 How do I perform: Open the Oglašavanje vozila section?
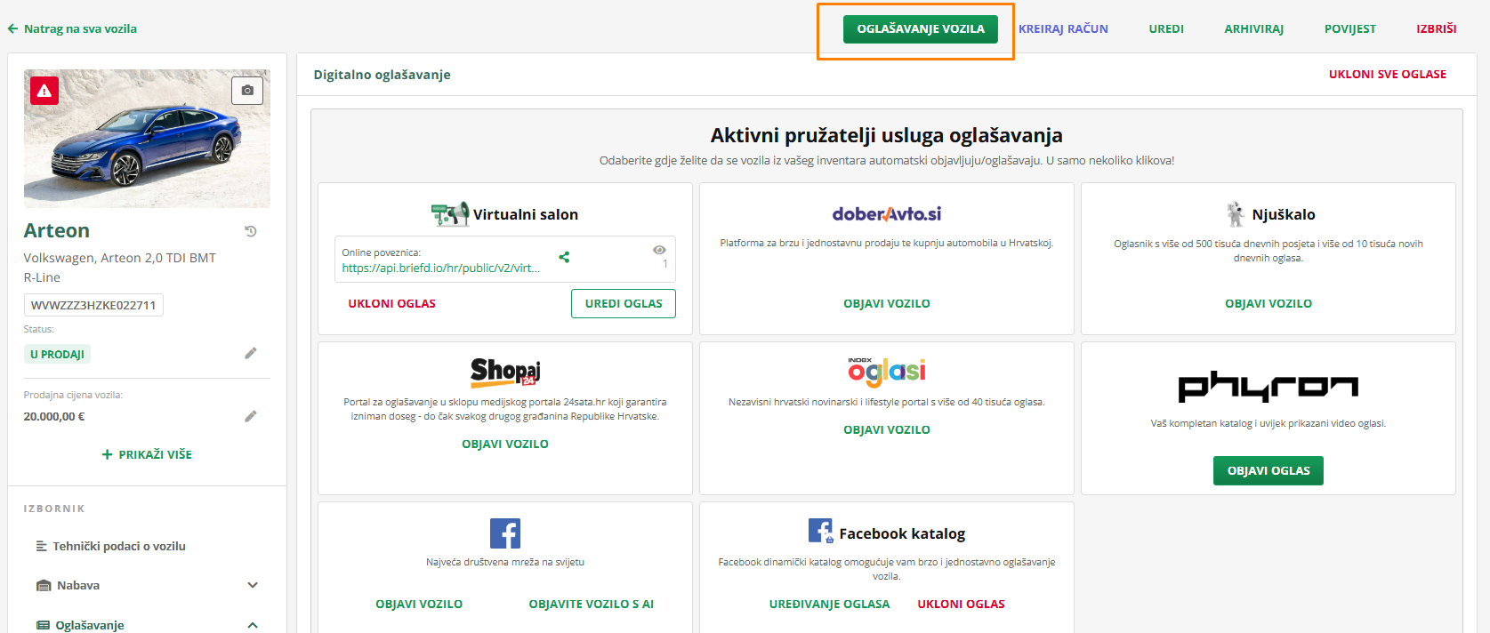click(921, 28)
